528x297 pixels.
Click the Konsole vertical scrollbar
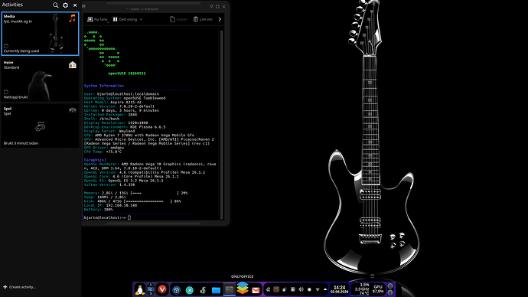[222, 125]
